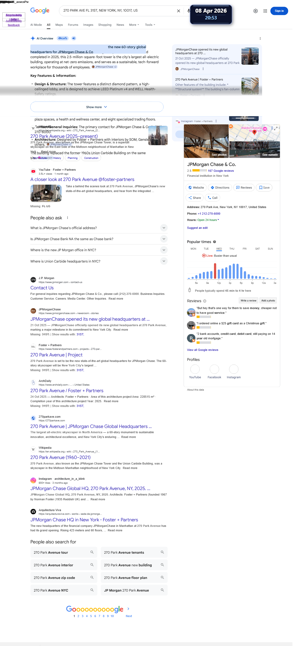Listen to the AI Overview audio
296x646 pixels.
click(x=74, y=38)
